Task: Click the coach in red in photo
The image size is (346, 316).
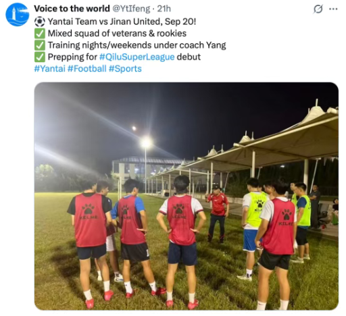Action: pyautogui.click(x=217, y=214)
